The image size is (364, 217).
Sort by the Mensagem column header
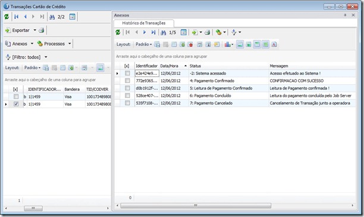(312, 66)
